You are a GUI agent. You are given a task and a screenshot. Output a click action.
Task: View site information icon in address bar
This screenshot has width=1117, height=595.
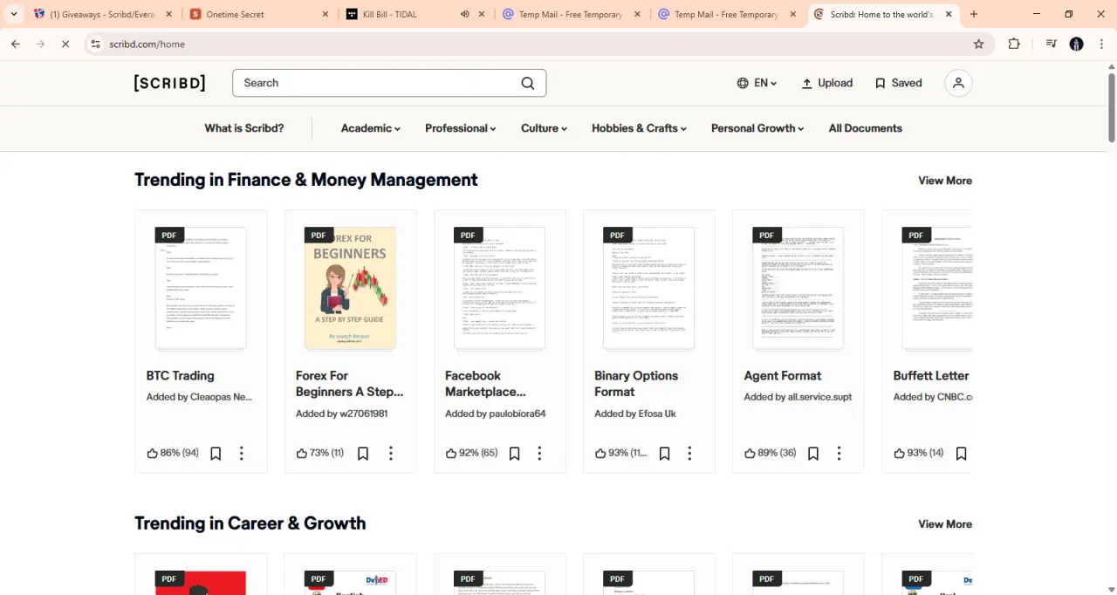pyautogui.click(x=95, y=44)
